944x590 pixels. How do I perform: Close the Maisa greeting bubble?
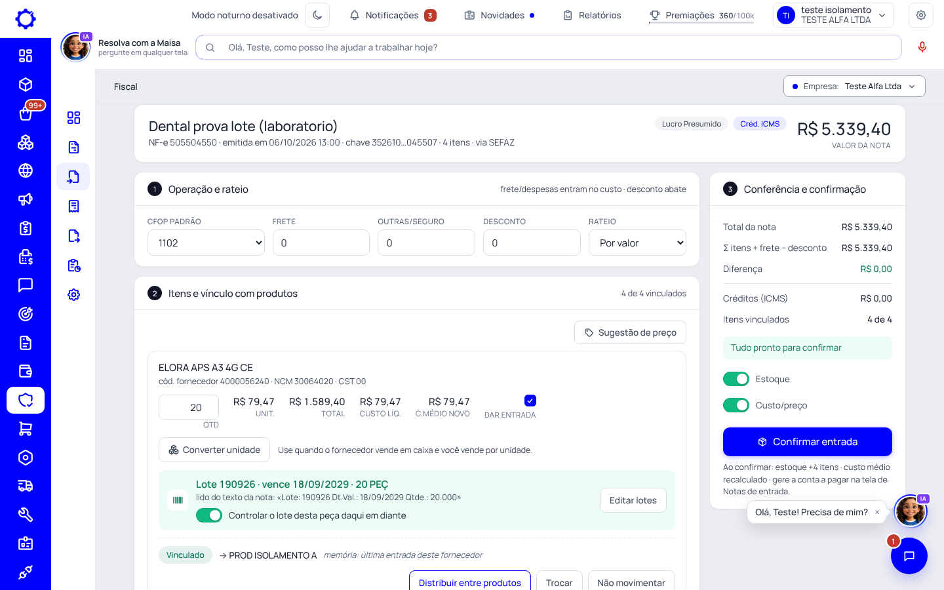point(877,513)
